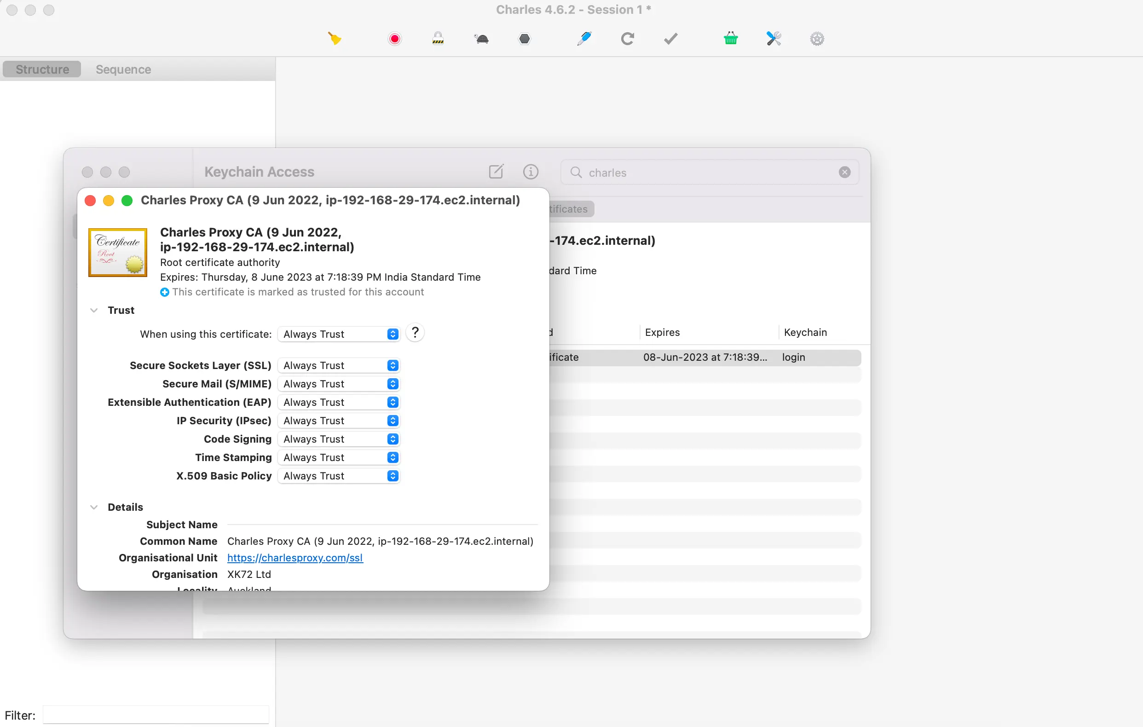Open the Settings gear icon
Image resolution: width=1143 pixels, height=727 pixels.
click(x=817, y=39)
